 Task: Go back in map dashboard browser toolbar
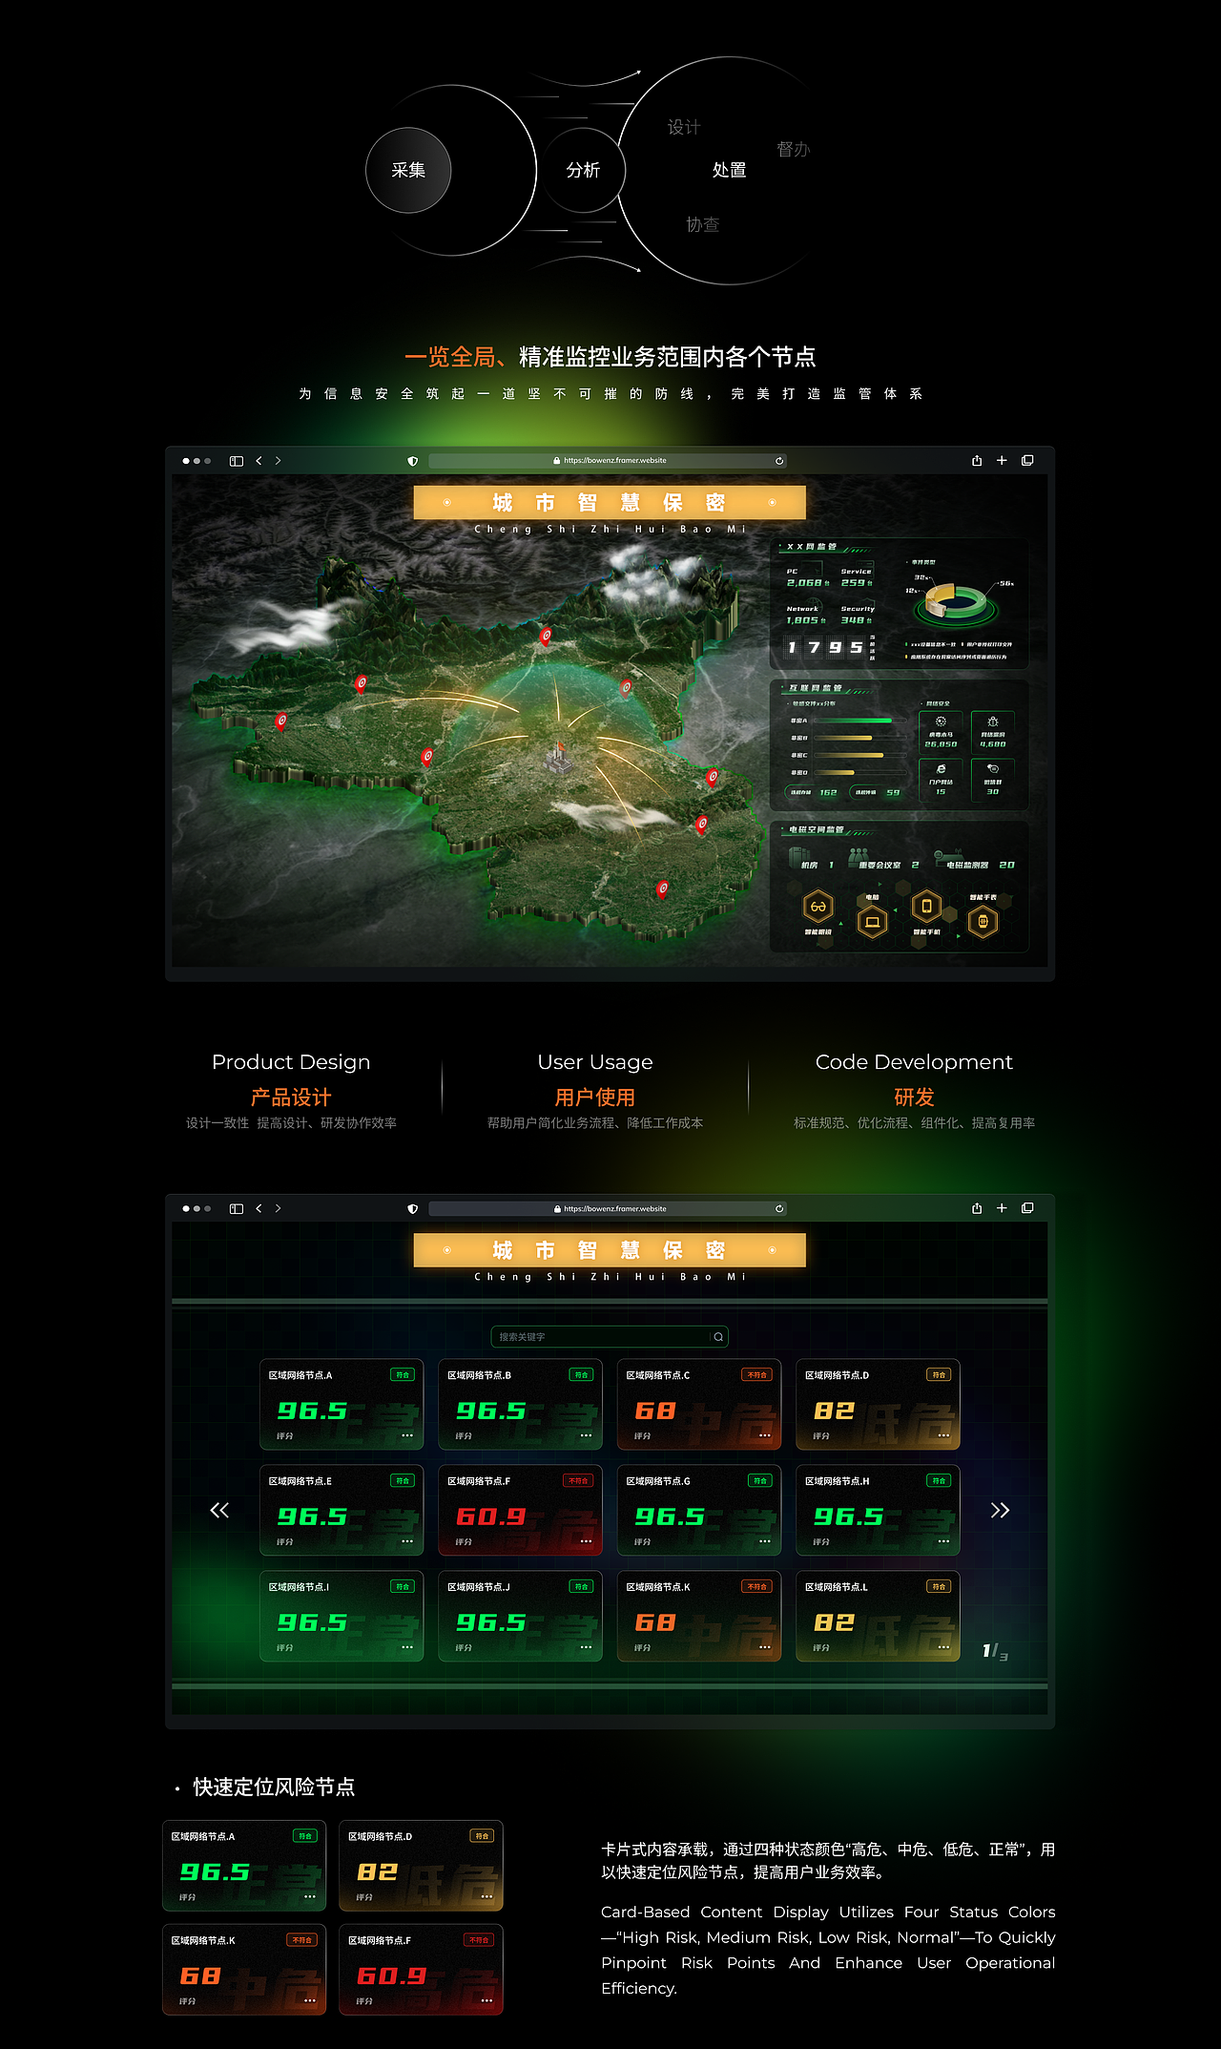[259, 461]
